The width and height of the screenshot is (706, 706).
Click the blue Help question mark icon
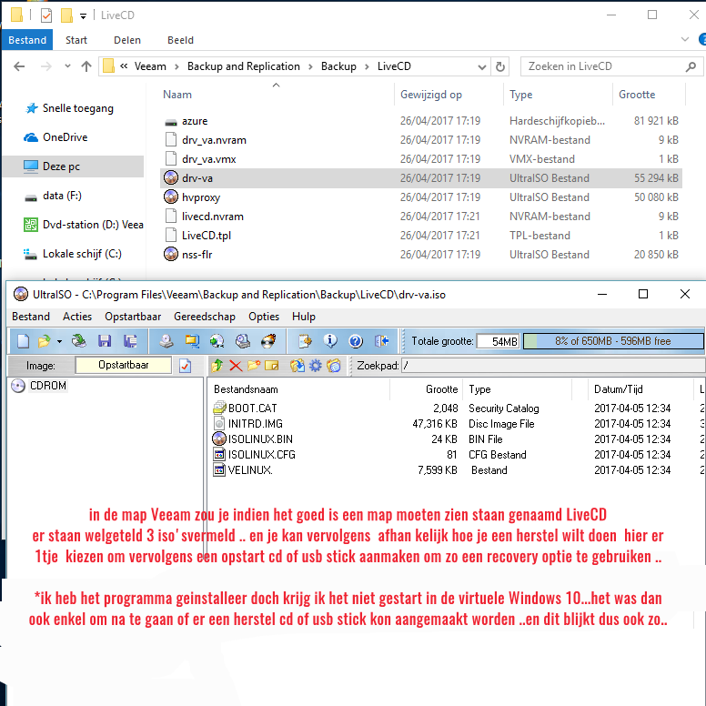click(356, 341)
